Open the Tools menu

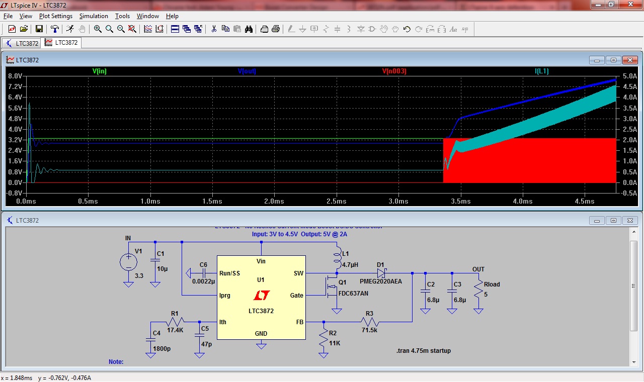pos(123,16)
